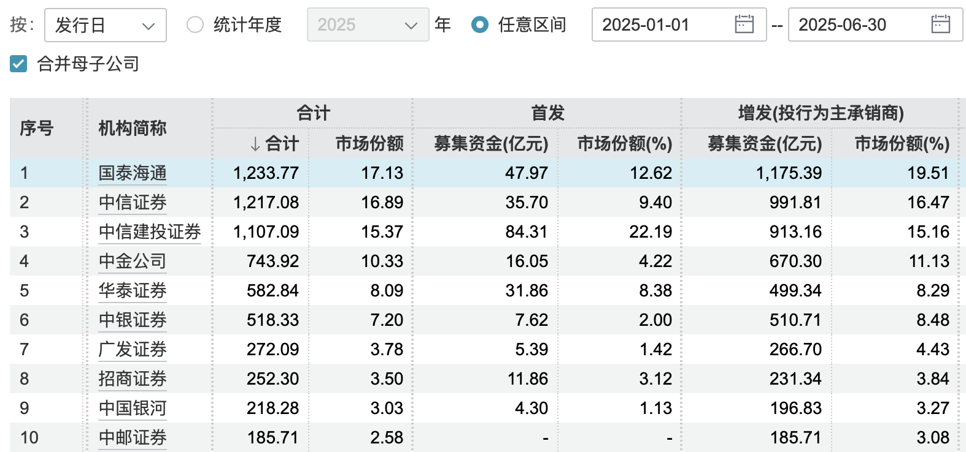Click the 中信建投证券 link
This screenshot has width=966, height=452.
coord(150,232)
